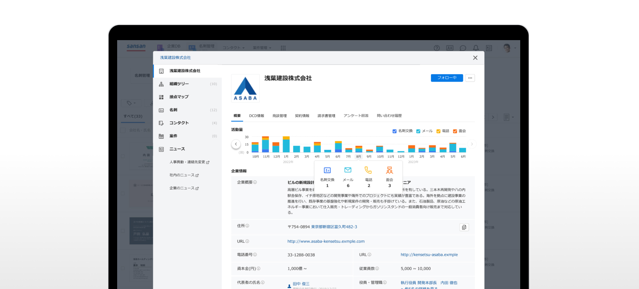Open 接点マップ in the sidebar
Image resolution: width=639 pixels, height=289 pixels.
pos(188,97)
